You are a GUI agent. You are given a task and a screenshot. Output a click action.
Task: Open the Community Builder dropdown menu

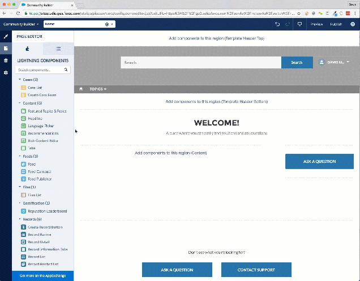20,24
